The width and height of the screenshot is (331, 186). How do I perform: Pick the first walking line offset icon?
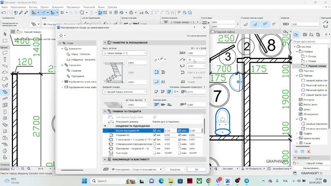(x=156, y=92)
